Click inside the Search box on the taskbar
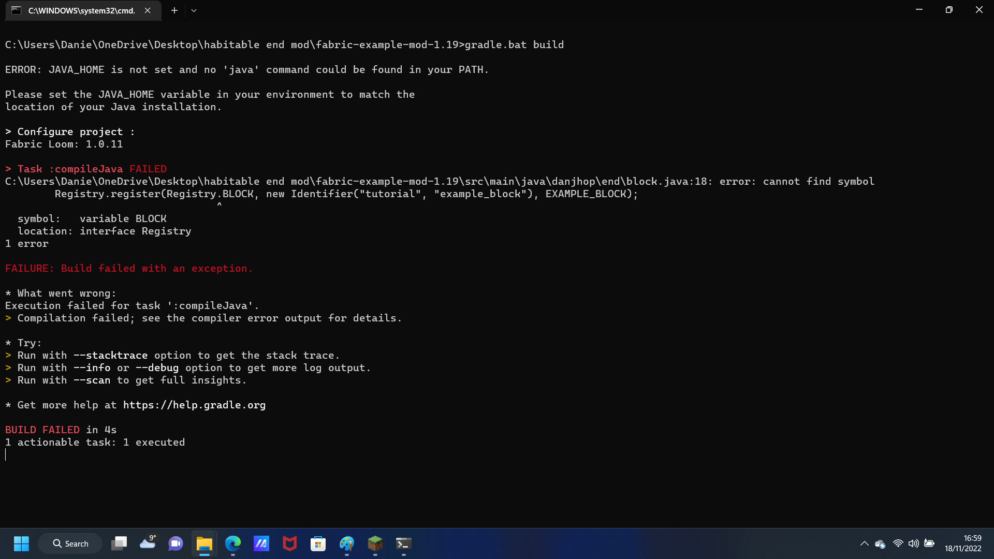994x559 pixels. 70,543
